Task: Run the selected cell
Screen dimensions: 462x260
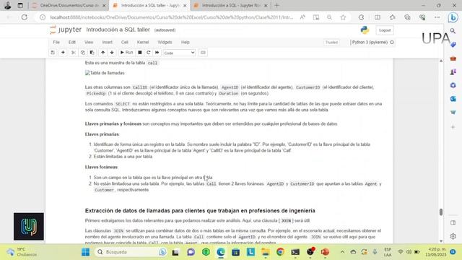Action: tap(127, 53)
